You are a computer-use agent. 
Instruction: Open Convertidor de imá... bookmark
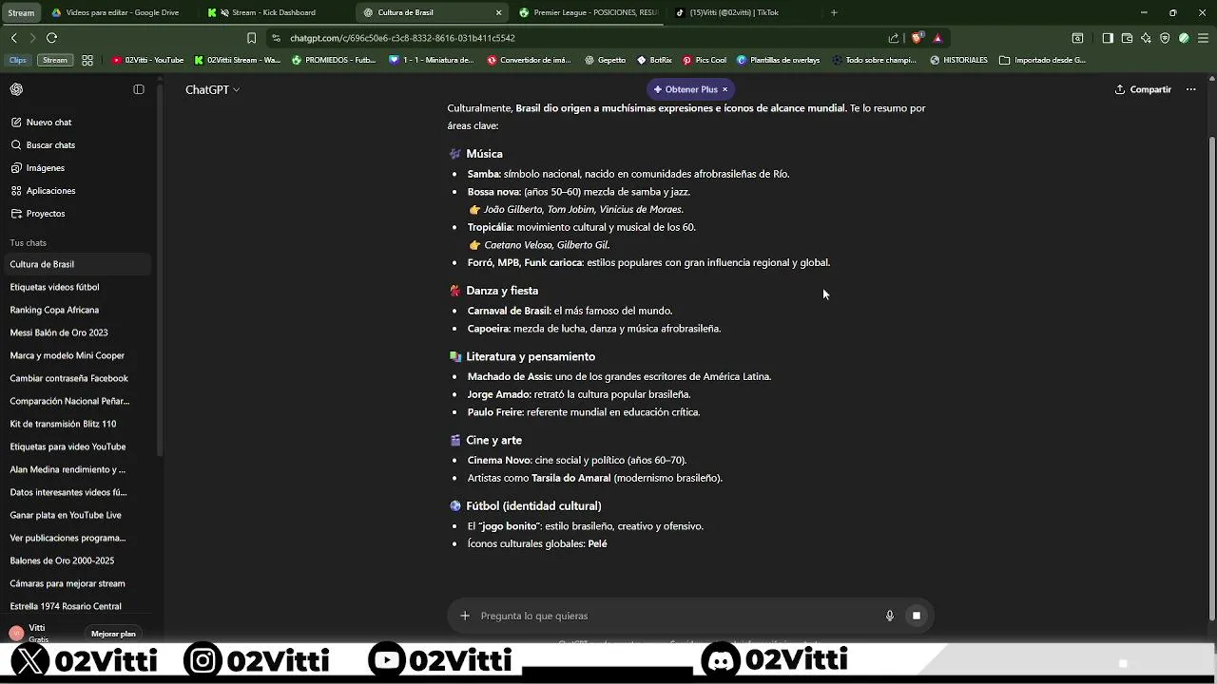click(530, 60)
